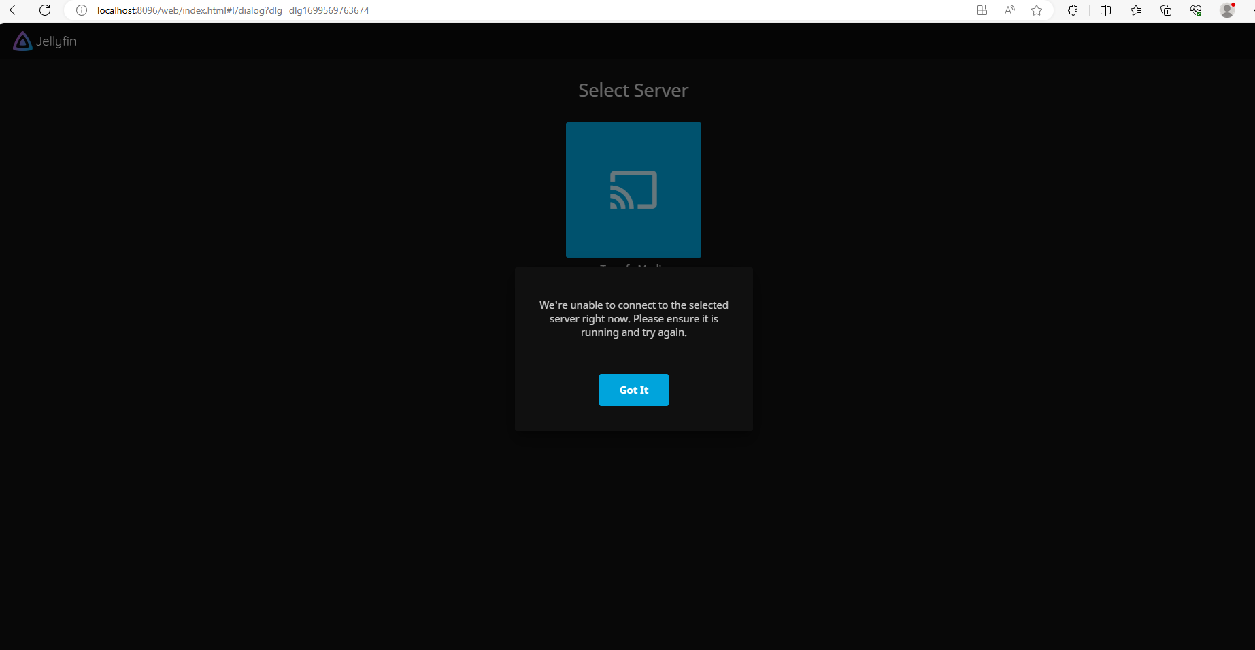View site information icon in address bar
The height and width of the screenshot is (650, 1255).
[82, 10]
